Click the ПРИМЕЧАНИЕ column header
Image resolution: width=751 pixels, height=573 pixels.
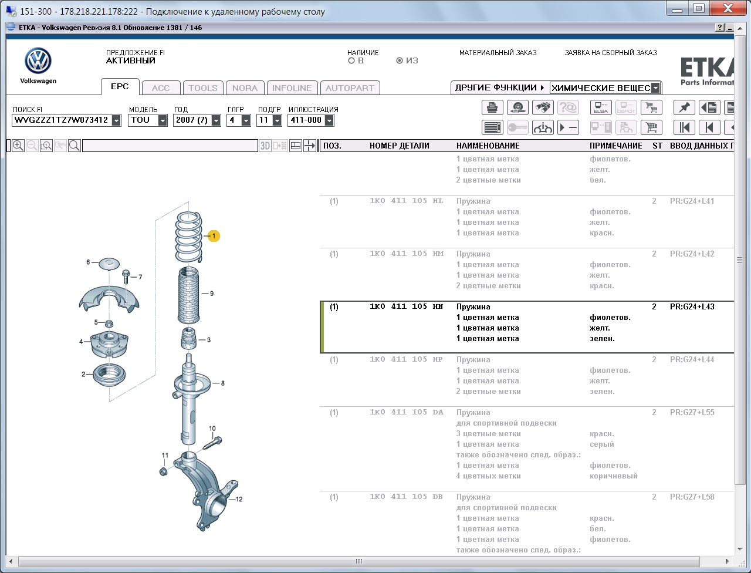pyautogui.click(x=616, y=146)
